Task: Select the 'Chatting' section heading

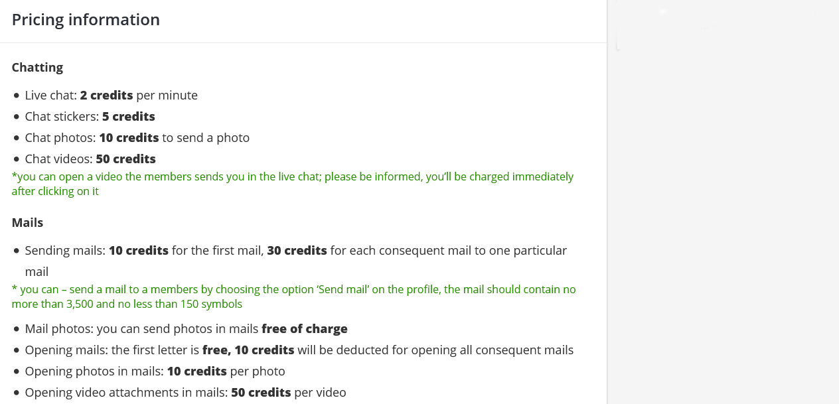Action: 37,68
